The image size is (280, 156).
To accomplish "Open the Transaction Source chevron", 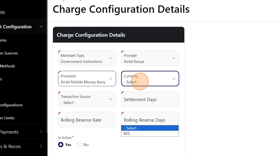I will [x=110, y=99].
